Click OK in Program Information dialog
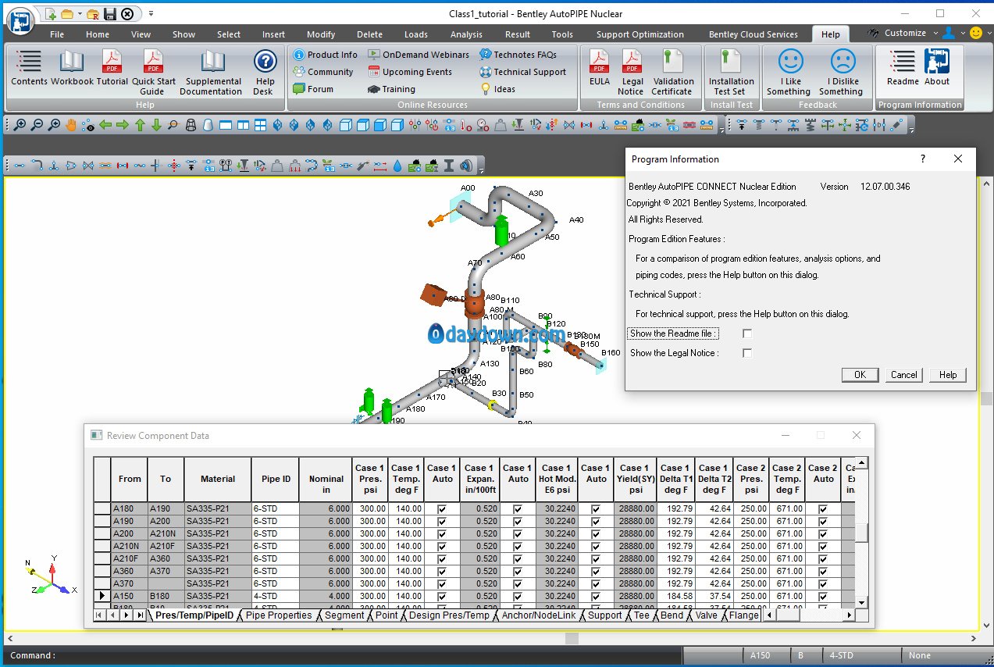 860,375
